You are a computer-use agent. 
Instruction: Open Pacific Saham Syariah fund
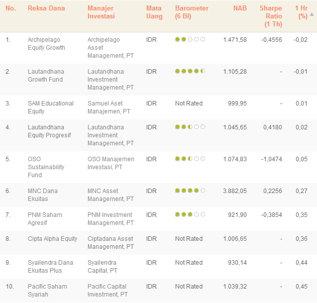[47, 291]
